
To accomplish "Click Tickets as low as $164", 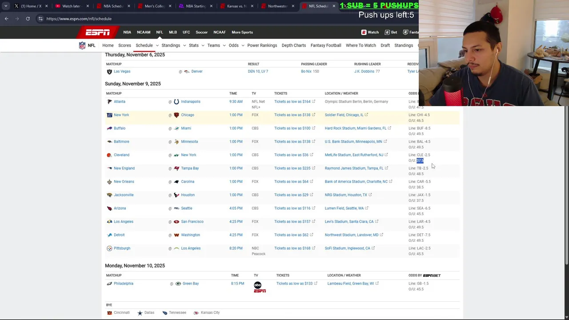I will point(293,102).
